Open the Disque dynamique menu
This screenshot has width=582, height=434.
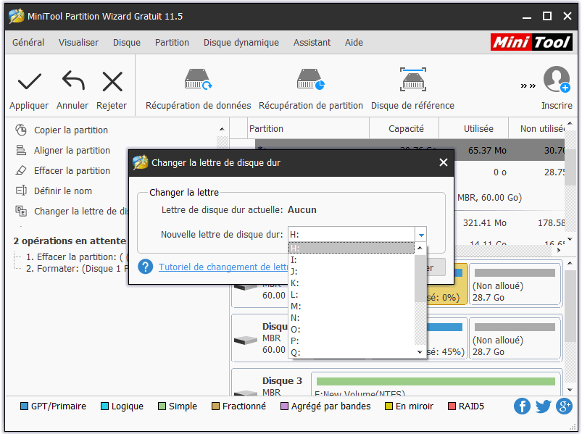point(241,43)
